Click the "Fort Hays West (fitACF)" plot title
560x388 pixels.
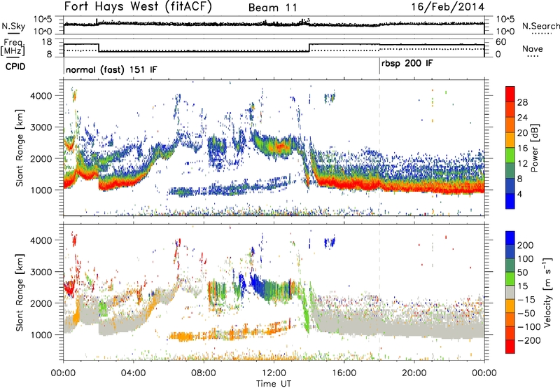tap(138, 7)
